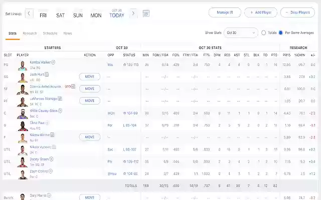
Task: Open the Show Stats Oct 30 dropdown
Action: pos(241,32)
